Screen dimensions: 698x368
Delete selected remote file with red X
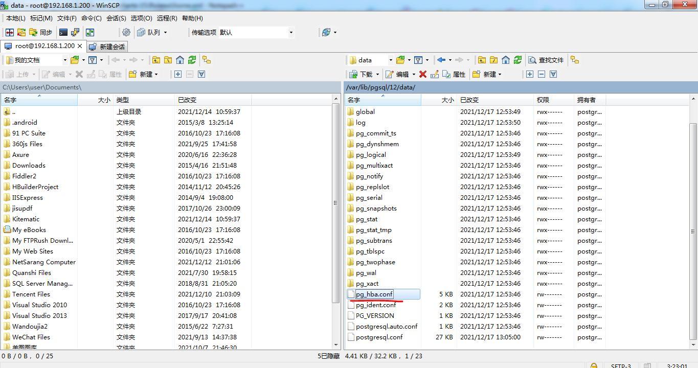422,74
